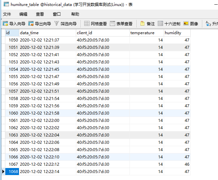The height and width of the screenshot is (180, 218).
Task: Click the data_time column header
Action: pos(48,33)
